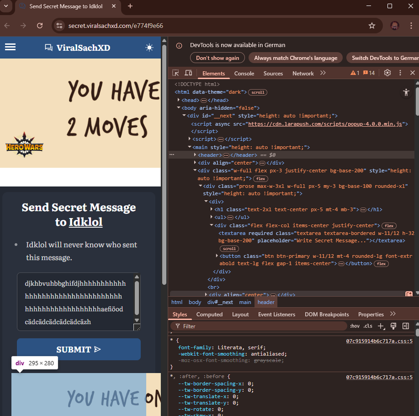Reload the page with refresh icon

coord(40,26)
